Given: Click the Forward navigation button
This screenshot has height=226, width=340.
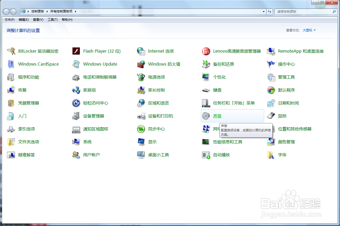Looking at the screenshot, I should [x=13, y=12].
